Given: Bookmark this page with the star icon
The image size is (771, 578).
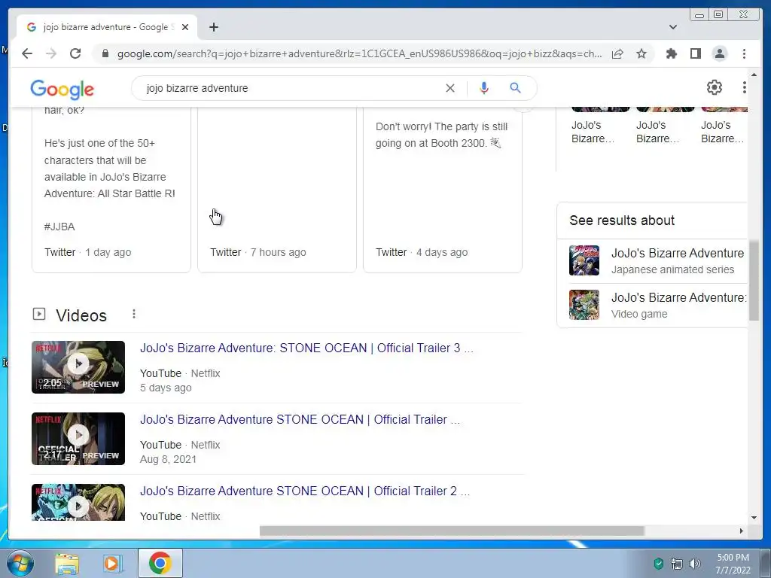Looking at the screenshot, I should coord(641,53).
